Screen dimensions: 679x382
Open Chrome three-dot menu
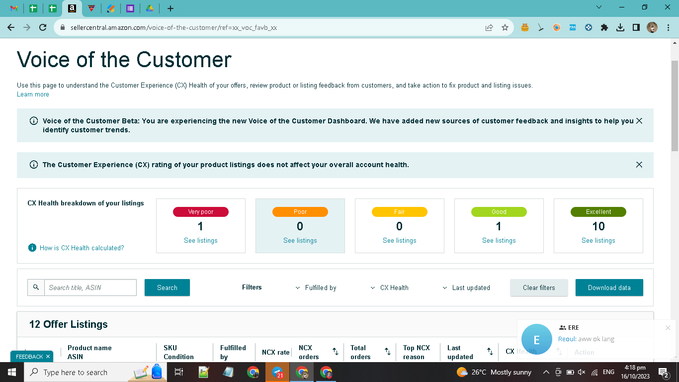668,27
